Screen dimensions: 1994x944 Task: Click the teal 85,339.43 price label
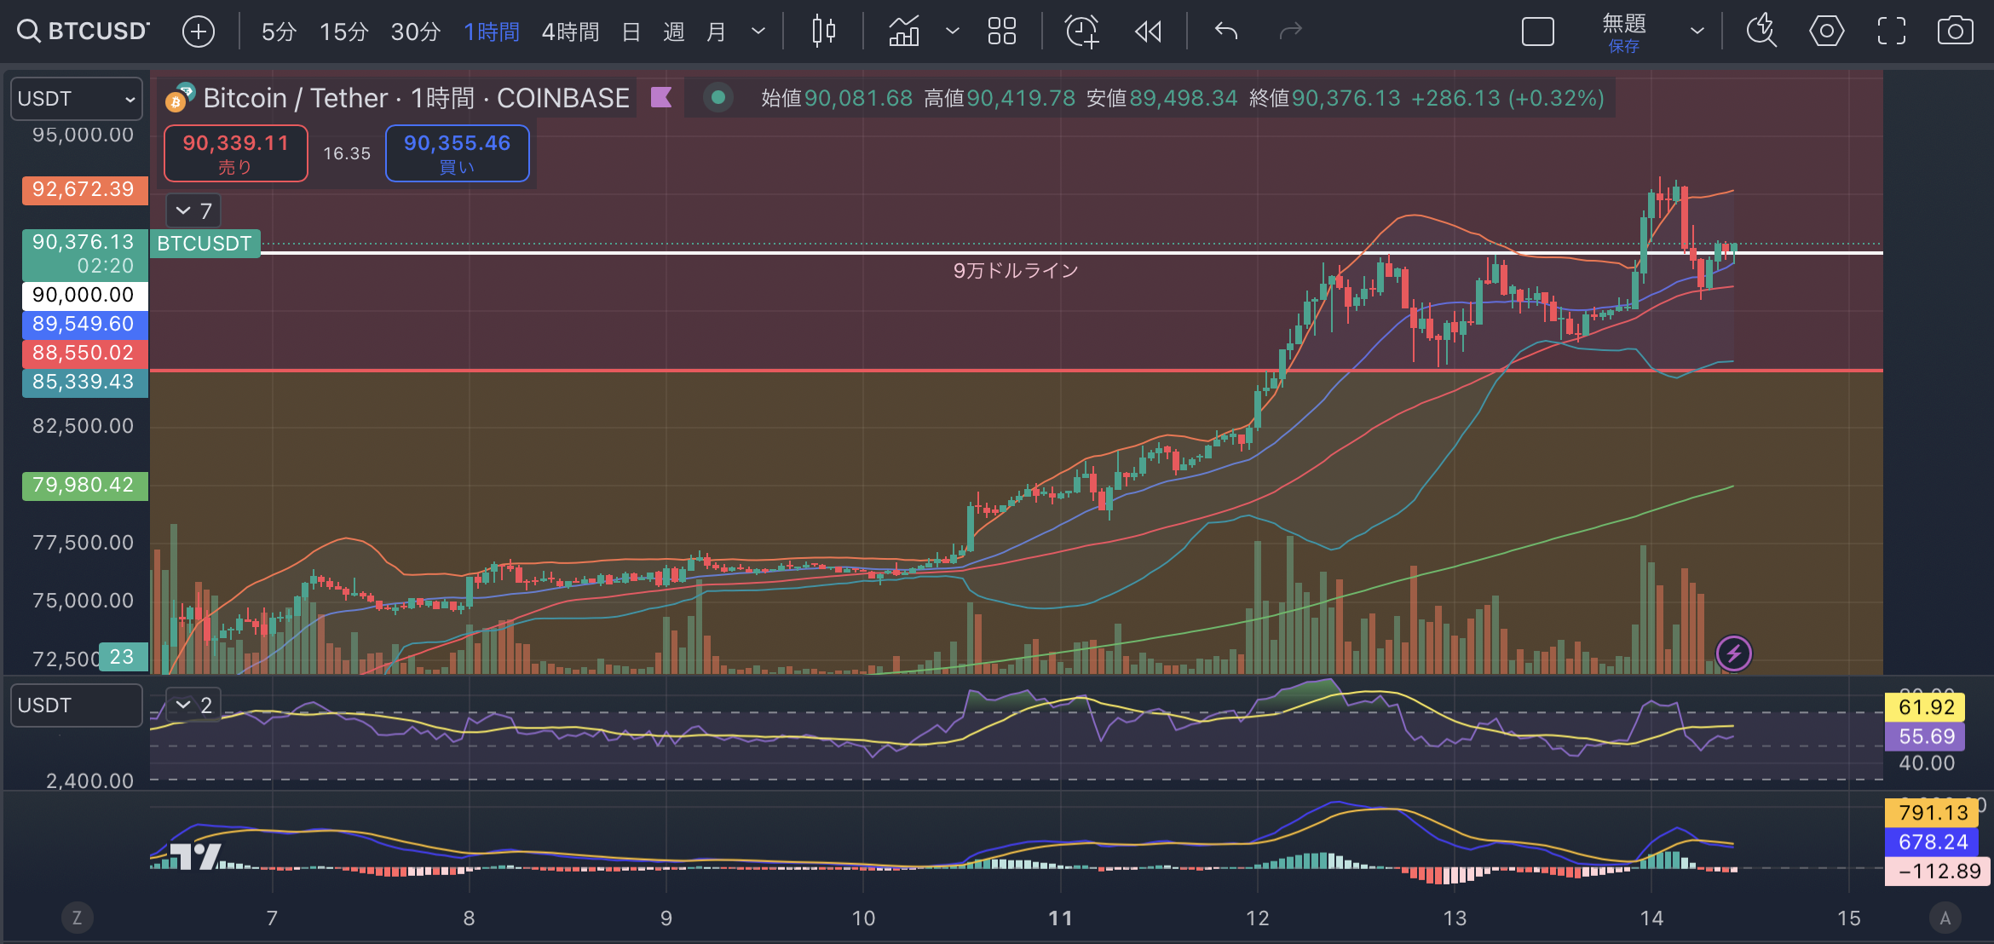pos(84,382)
